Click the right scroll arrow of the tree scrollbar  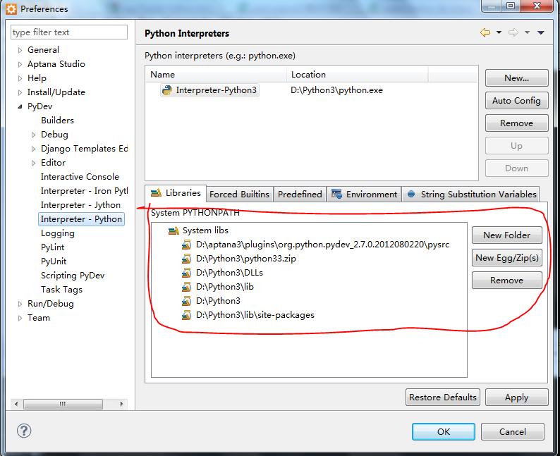coord(122,404)
